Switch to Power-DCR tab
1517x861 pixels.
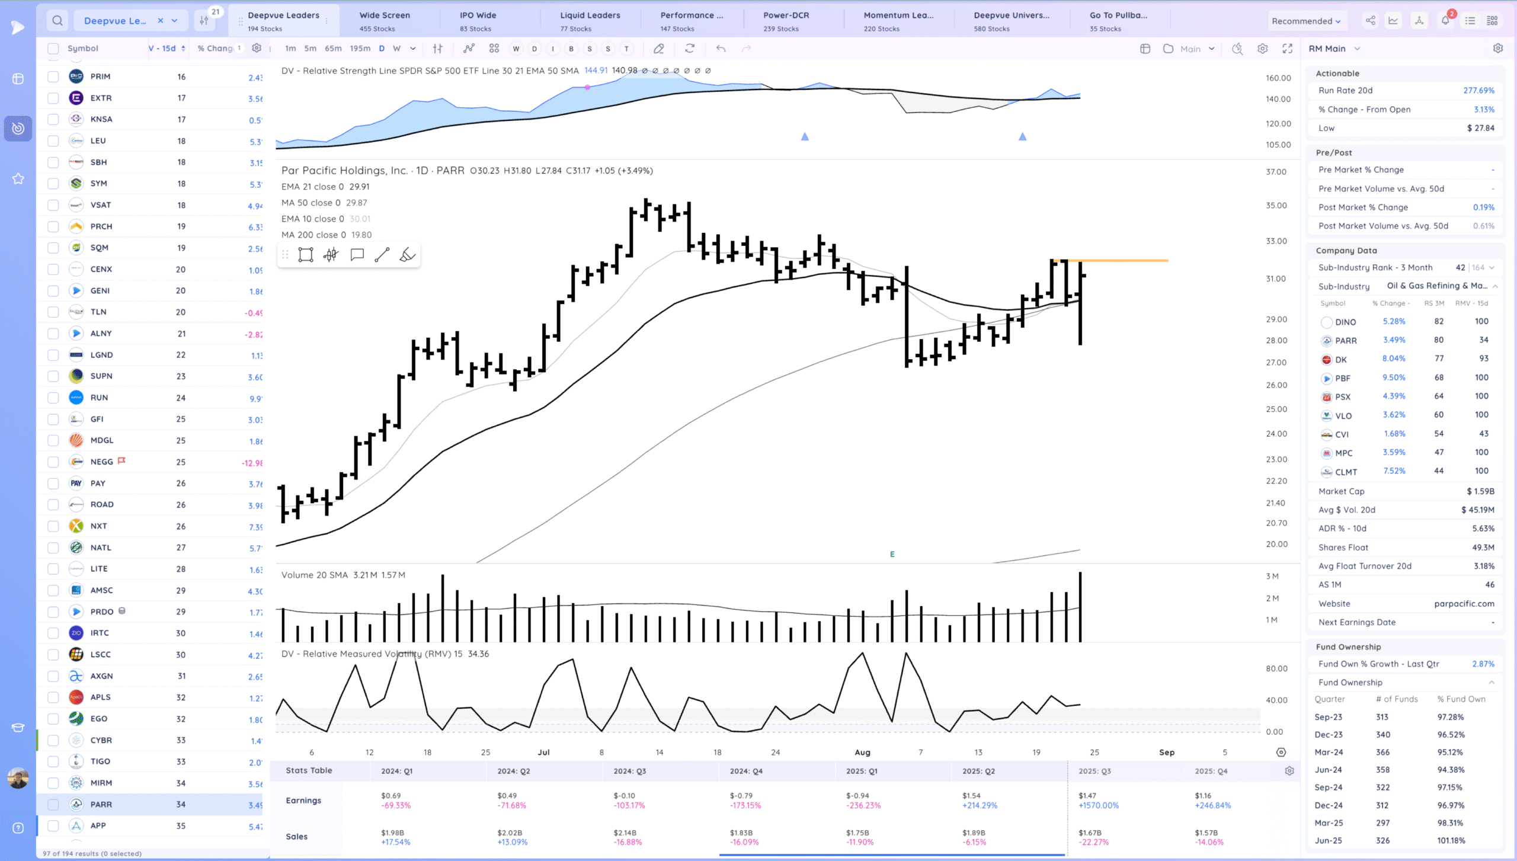[x=786, y=21]
